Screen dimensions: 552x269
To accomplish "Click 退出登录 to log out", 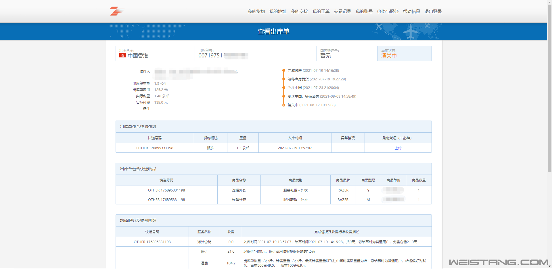I will [433, 11].
